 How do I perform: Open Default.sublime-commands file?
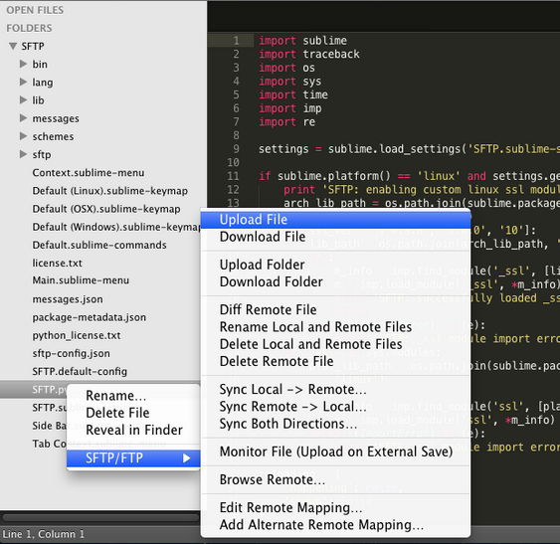(x=99, y=245)
